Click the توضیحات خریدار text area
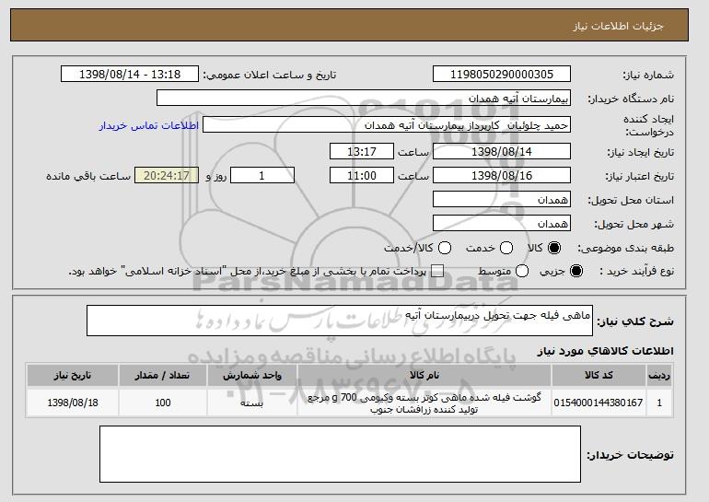The height and width of the screenshot is (502, 709). pos(340,454)
